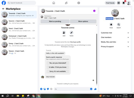Screen dimensions: 134x98
Task: Click the chat header title Towanda - 2 bed 2 bath
Action: [55, 11]
